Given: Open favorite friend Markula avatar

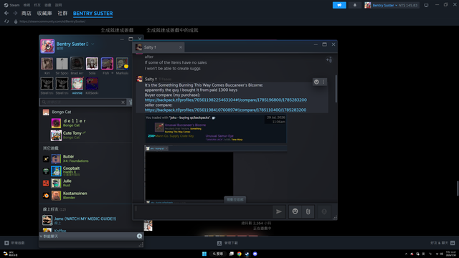Looking at the screenshot, I should click(x=122, y=64).
